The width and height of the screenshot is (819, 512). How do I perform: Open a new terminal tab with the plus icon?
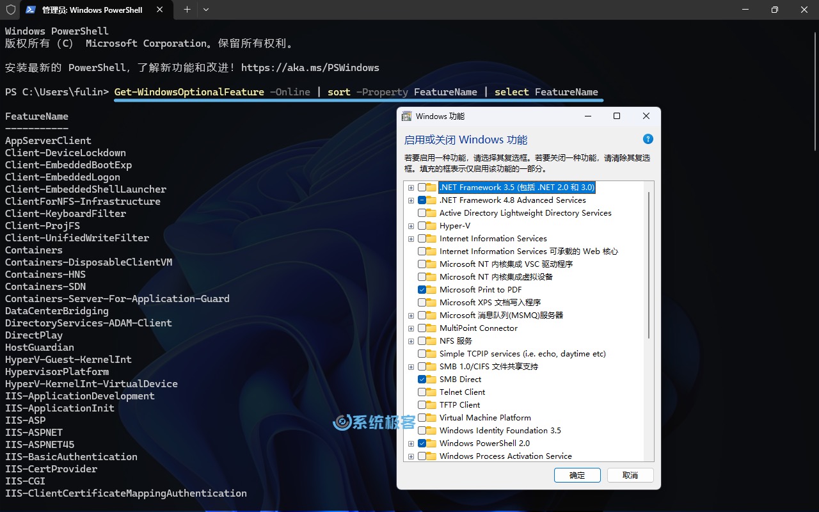[x=187, y=10]
